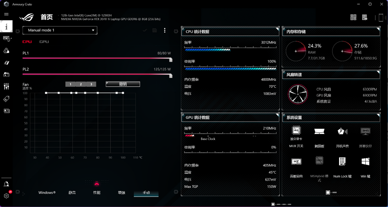Expand the memory and storage panel corner
This screenshot has height=207, width=388.
tap(378, 29)
